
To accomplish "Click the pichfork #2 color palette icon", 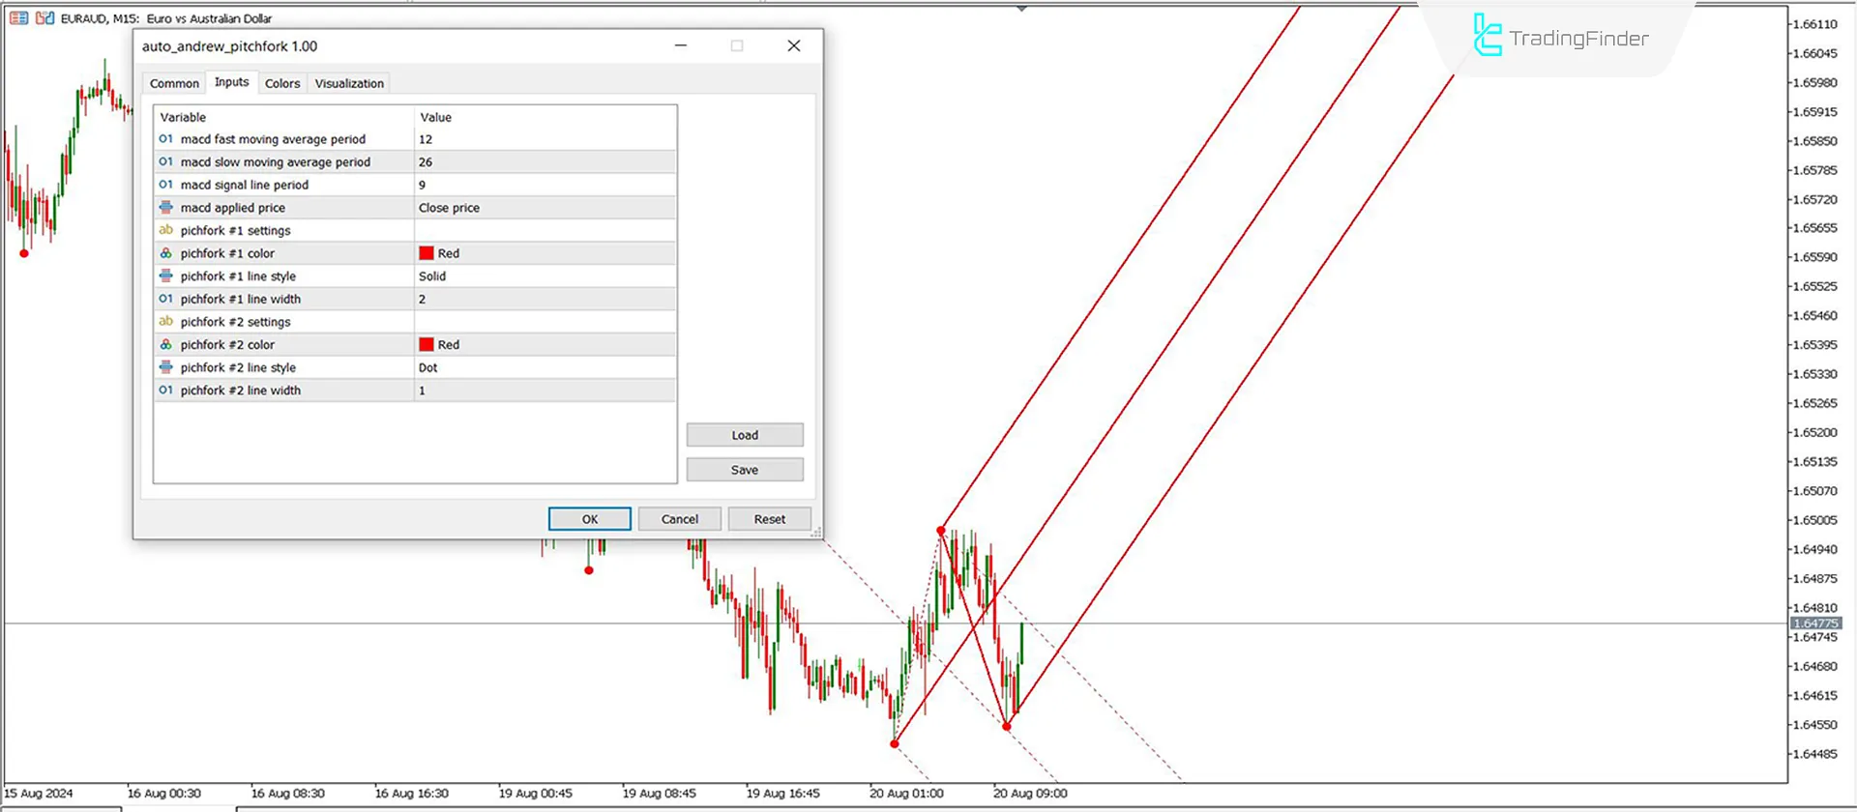I will [166, 344].
